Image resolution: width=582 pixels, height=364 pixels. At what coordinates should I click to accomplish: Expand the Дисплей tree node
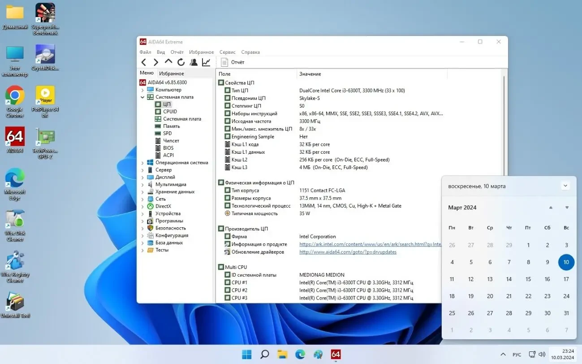142,178
